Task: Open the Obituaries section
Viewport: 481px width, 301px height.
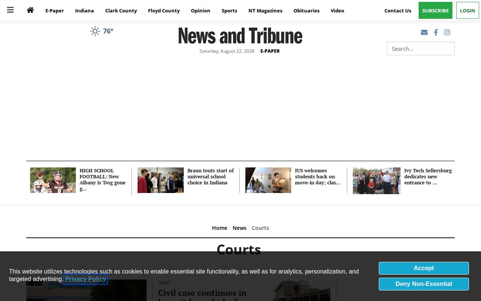Action: [x=307, y=11]
